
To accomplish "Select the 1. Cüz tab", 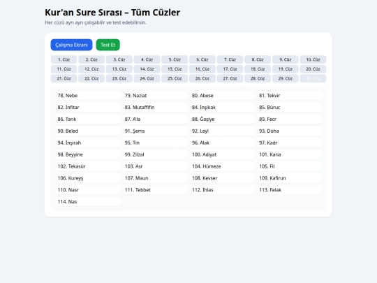I will pyautogui.click(x=64, y=59).
